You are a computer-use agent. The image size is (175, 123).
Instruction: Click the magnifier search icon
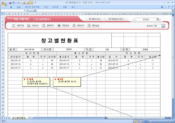point(158,19)
